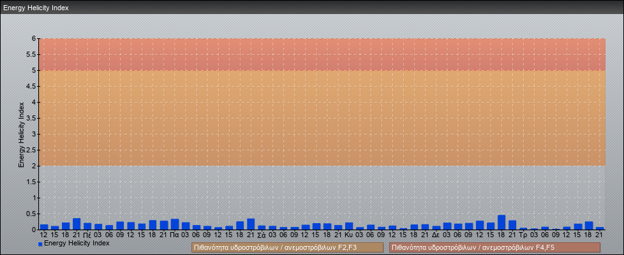Click the Κυ day label on the x-axis

349,235
